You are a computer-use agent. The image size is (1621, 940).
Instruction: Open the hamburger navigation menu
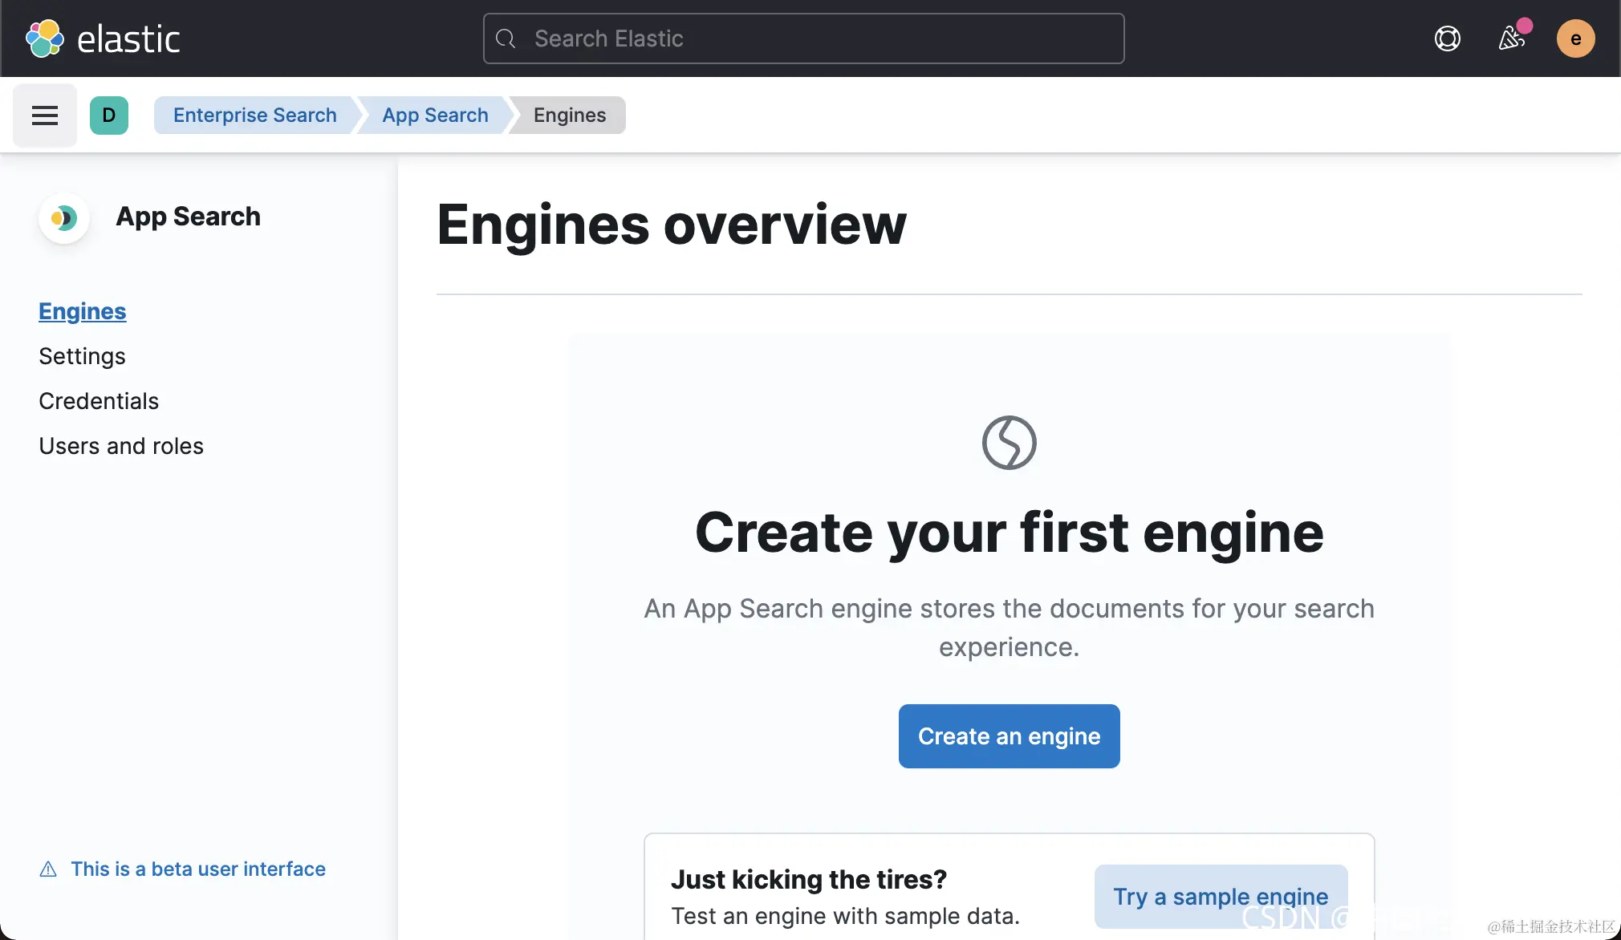(x=45, y=115)
